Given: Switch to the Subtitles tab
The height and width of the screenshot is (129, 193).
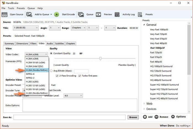Looking at the screenshot, I should pyautogui.click(x=60, y=43).
